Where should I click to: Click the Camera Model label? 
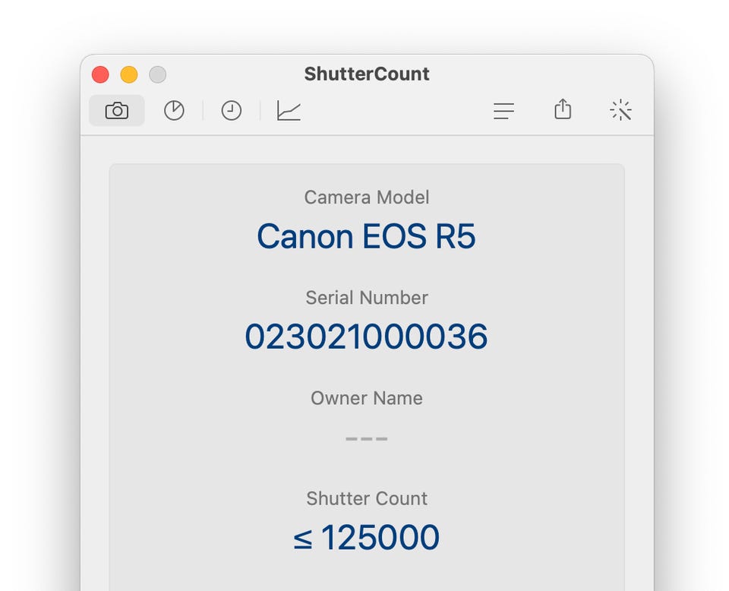tap(366, 198)
